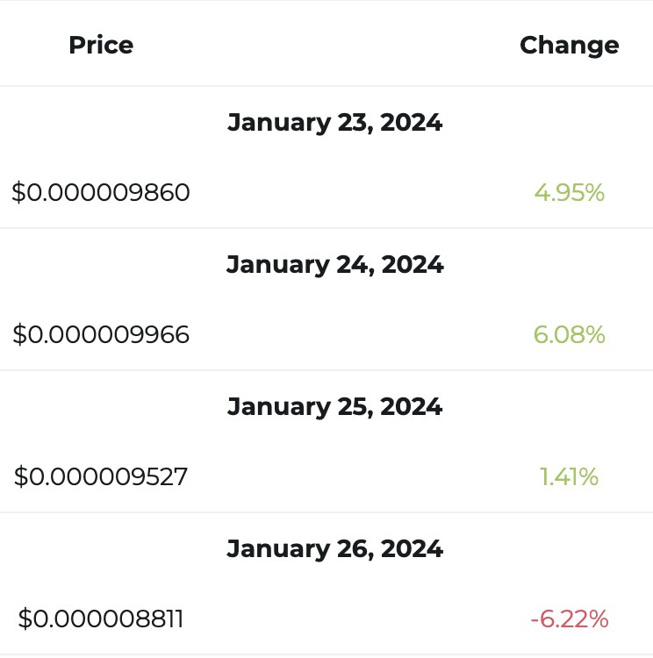Image resolution: width=653 pixels, height=658 pixels.
Task: Click the Change column header
Action: click(569, 46)
